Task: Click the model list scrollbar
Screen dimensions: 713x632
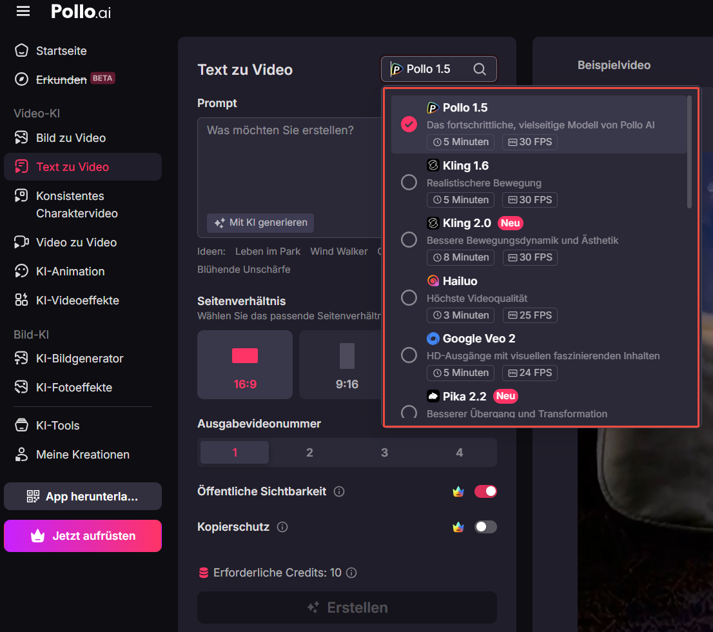Action: [x=689, y=152]
